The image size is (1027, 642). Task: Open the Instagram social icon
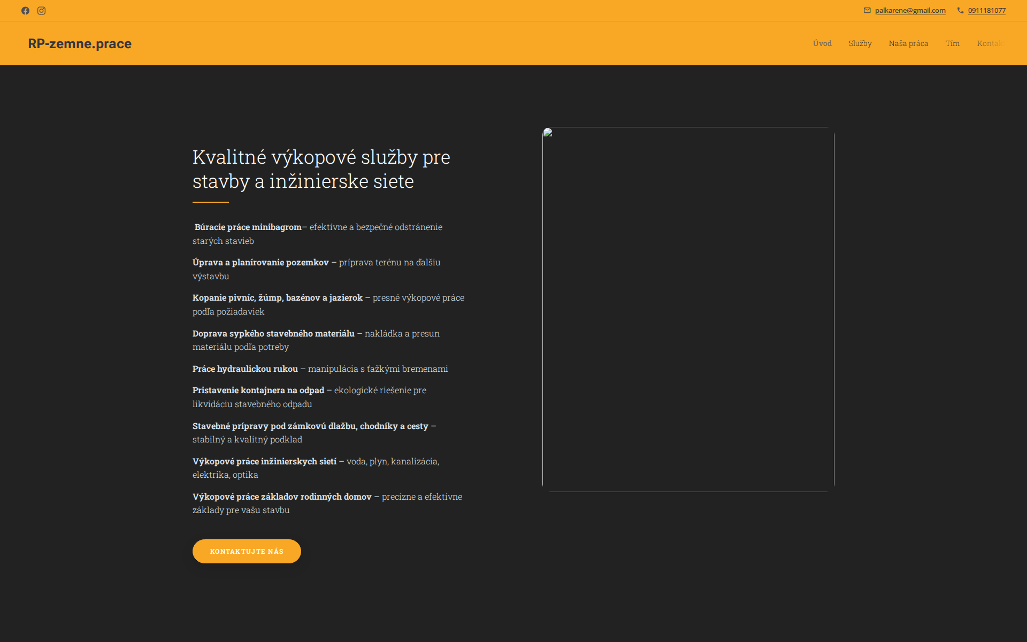41,10
